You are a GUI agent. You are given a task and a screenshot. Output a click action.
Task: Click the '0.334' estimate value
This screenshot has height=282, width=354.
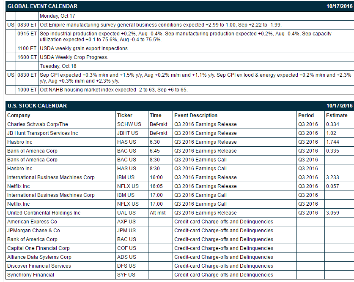tap(332, 124)
